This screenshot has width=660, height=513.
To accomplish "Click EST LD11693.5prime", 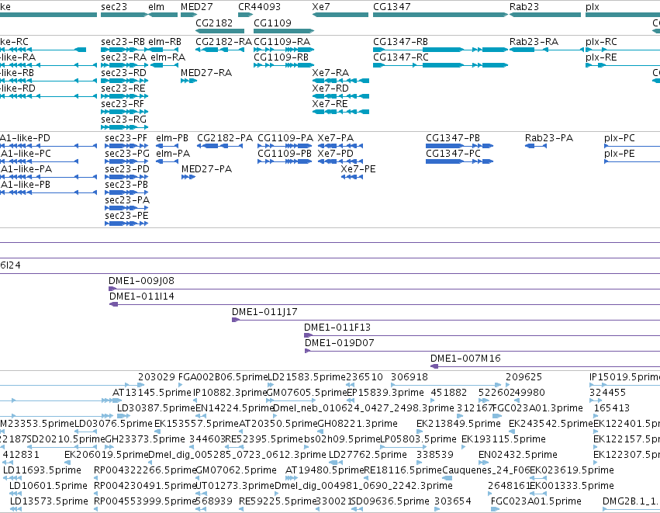I will coord(42,470).
